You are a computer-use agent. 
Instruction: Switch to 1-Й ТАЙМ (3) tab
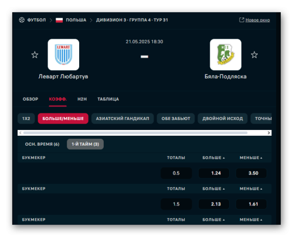coord(85,144)
